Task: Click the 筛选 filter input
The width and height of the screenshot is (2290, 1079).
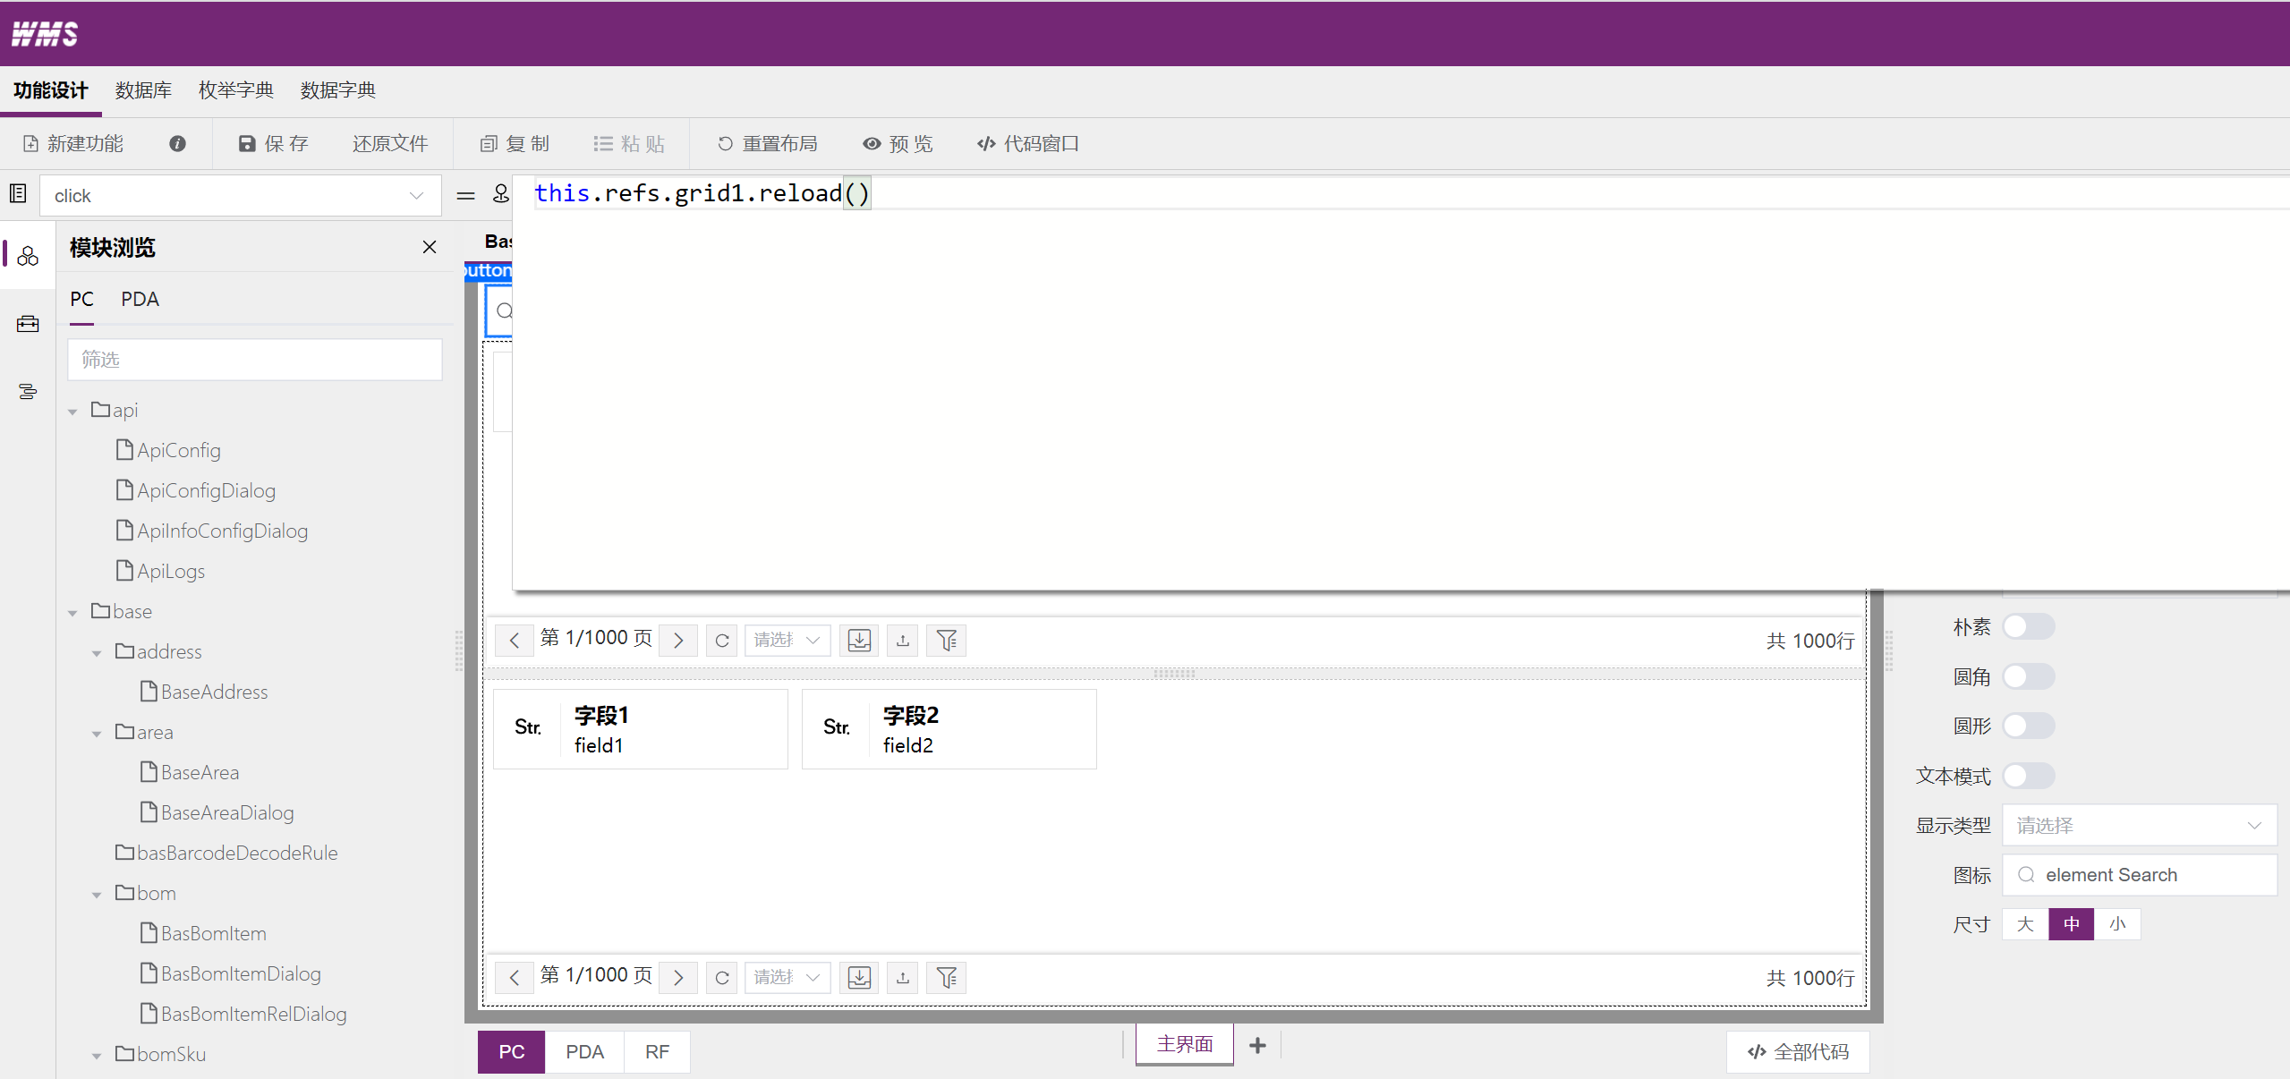Action: 255,360
